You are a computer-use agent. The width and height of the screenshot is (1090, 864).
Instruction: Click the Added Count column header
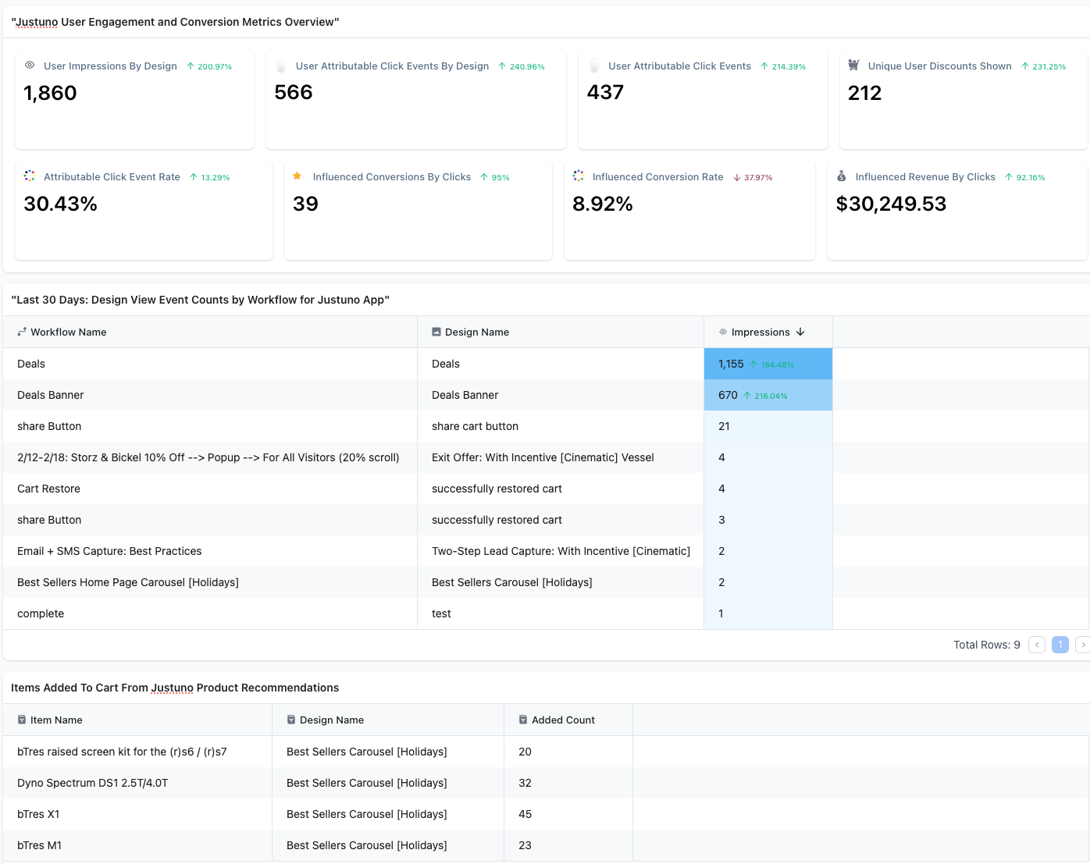pyautogui.click(x=563, y=720)
